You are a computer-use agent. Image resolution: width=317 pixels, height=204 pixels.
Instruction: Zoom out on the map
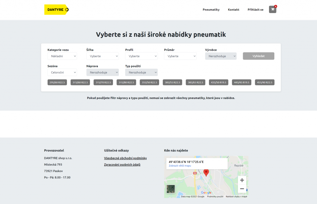(x=242, y=189)
